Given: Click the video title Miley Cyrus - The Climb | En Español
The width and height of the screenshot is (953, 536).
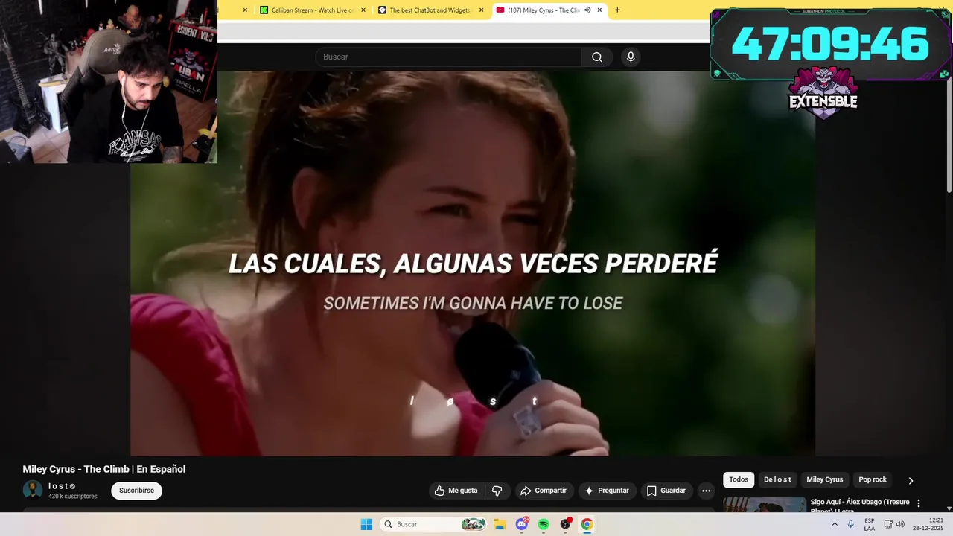Looking at the screenshot, I should click(x=104, y=469).
